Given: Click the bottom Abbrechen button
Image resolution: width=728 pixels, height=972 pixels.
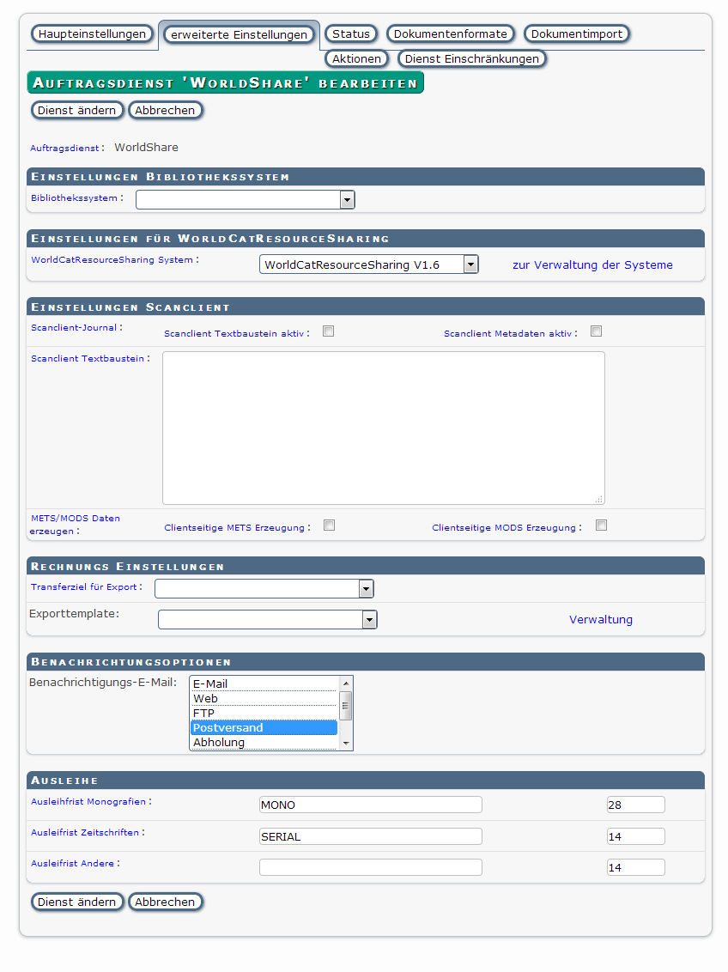Looking at the screenshot, I should click(x=165, y=902).
